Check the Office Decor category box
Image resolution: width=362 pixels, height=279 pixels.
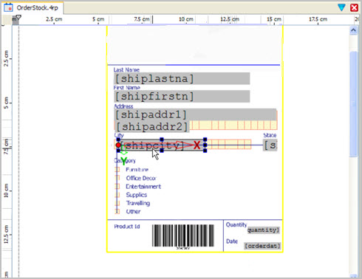click(x=117, y=178)
